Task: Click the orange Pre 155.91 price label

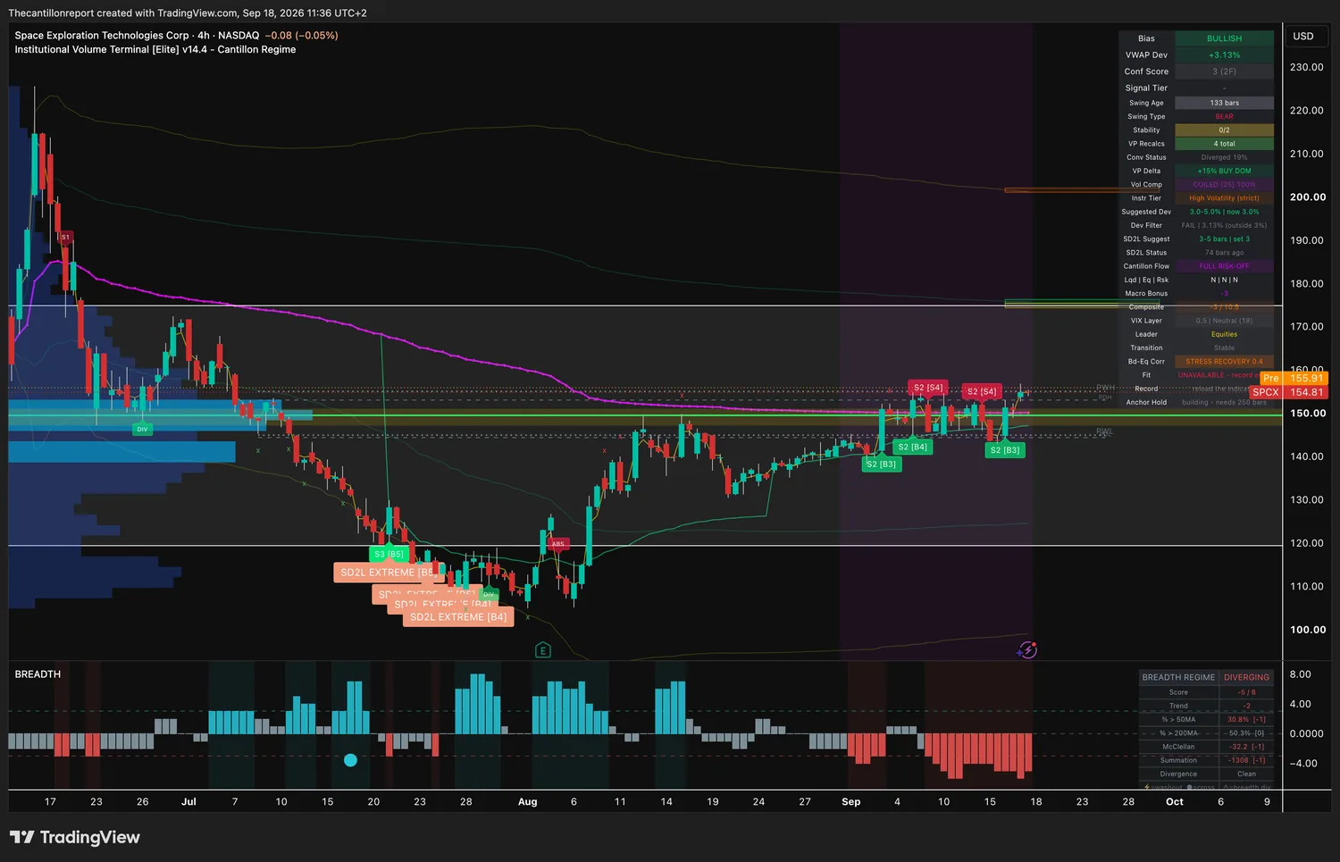Action: point(1294,378)
